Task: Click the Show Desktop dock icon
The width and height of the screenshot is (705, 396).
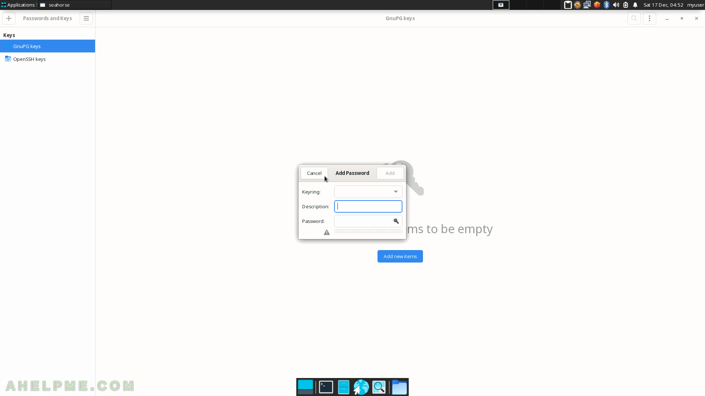Action: 305,387
